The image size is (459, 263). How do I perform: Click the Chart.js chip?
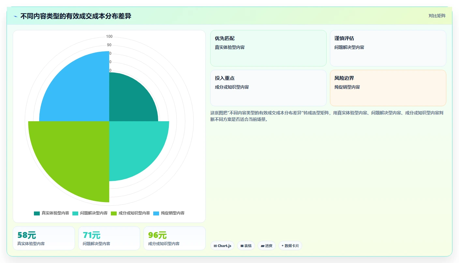(x=222, y=246)
